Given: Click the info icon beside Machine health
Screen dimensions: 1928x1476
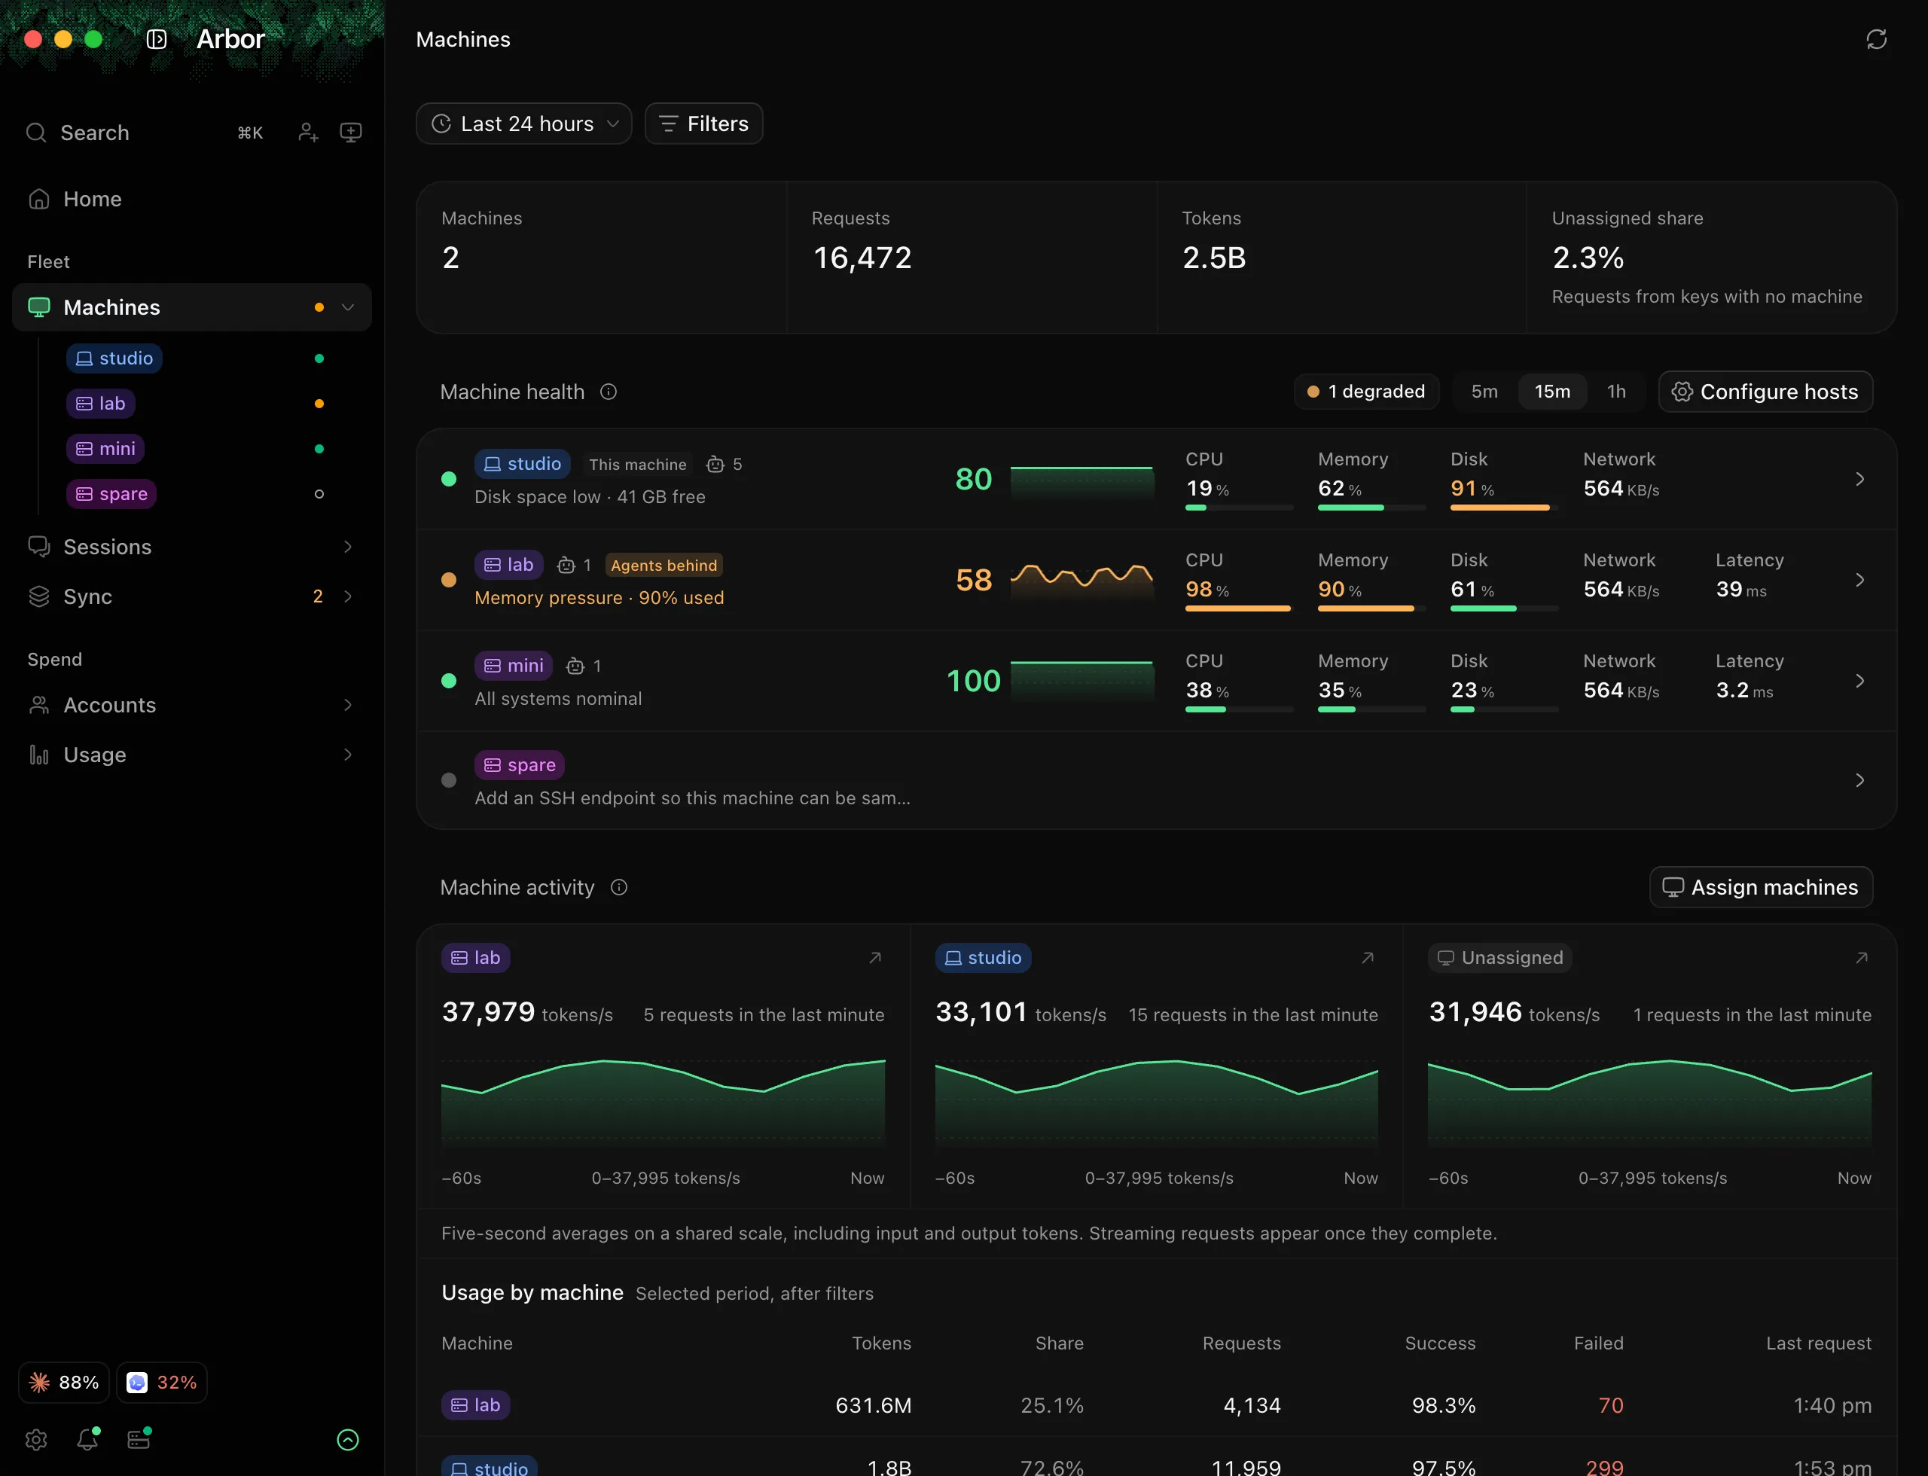Looking at the screenshot, I should click(x=608, y=392).
